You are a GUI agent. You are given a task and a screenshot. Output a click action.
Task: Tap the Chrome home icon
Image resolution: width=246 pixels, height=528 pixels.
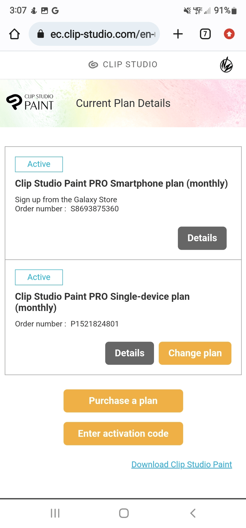click(x=15, y=34)
